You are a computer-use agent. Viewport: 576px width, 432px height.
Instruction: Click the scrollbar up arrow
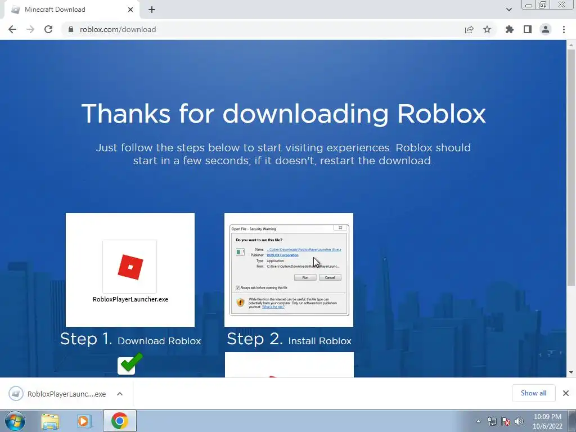[571, 45]
